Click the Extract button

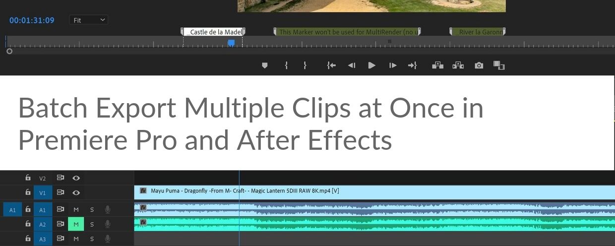tap(458, 65)
